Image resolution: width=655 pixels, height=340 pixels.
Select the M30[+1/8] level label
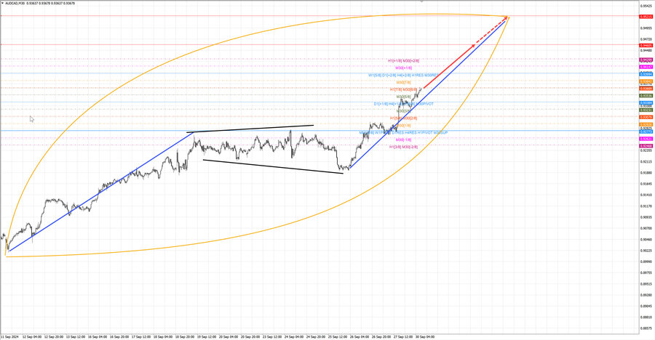pos(403,68)
